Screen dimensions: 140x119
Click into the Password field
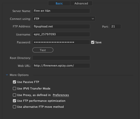click(x=61, y=42)
